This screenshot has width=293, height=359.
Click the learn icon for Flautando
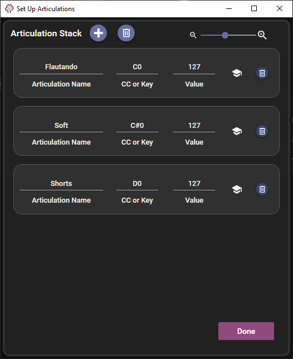(x=237, y=73)
